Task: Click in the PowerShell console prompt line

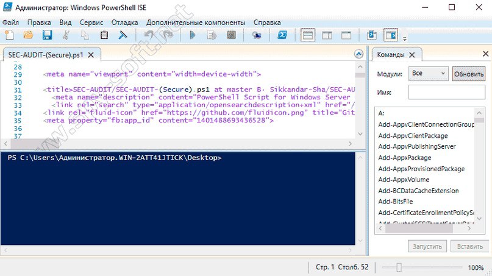Action: [115, 158]
